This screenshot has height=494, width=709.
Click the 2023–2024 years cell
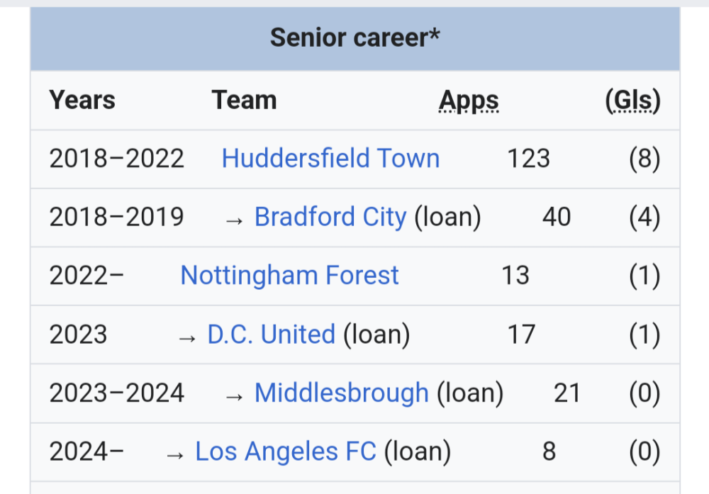coord(116,393)
